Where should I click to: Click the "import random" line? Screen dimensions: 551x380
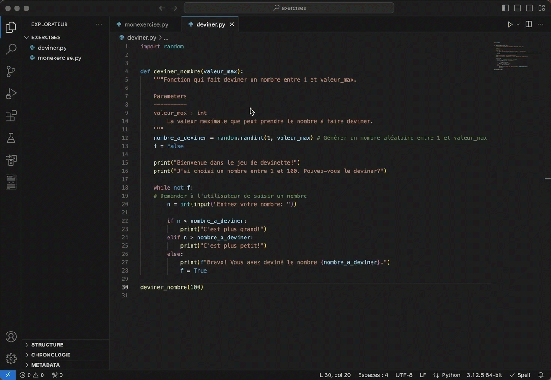tap(162, 47)
